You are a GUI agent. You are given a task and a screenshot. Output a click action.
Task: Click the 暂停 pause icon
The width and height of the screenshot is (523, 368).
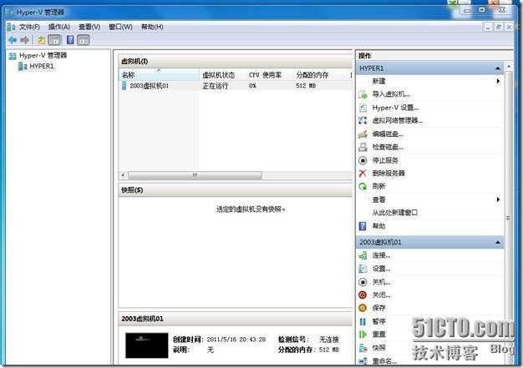[363, 322]
